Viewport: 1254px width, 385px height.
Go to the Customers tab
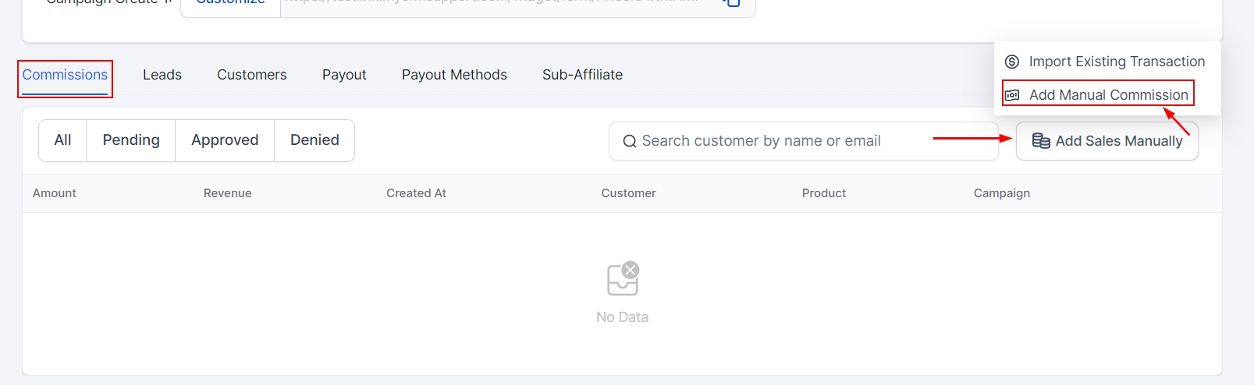251,75
